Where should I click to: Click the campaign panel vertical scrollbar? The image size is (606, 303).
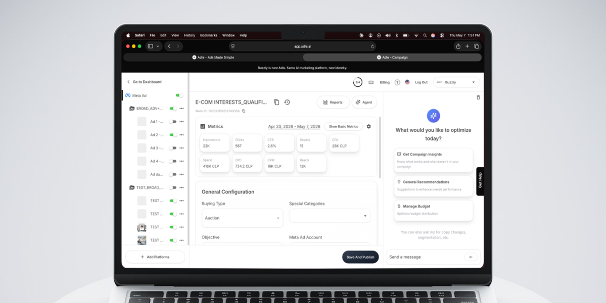click(380, 146)
